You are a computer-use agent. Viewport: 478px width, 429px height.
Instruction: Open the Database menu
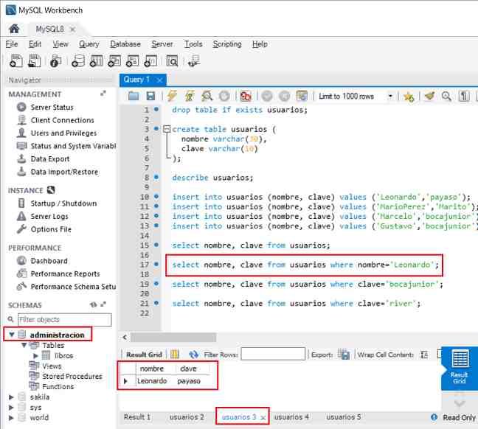[125, 44]
